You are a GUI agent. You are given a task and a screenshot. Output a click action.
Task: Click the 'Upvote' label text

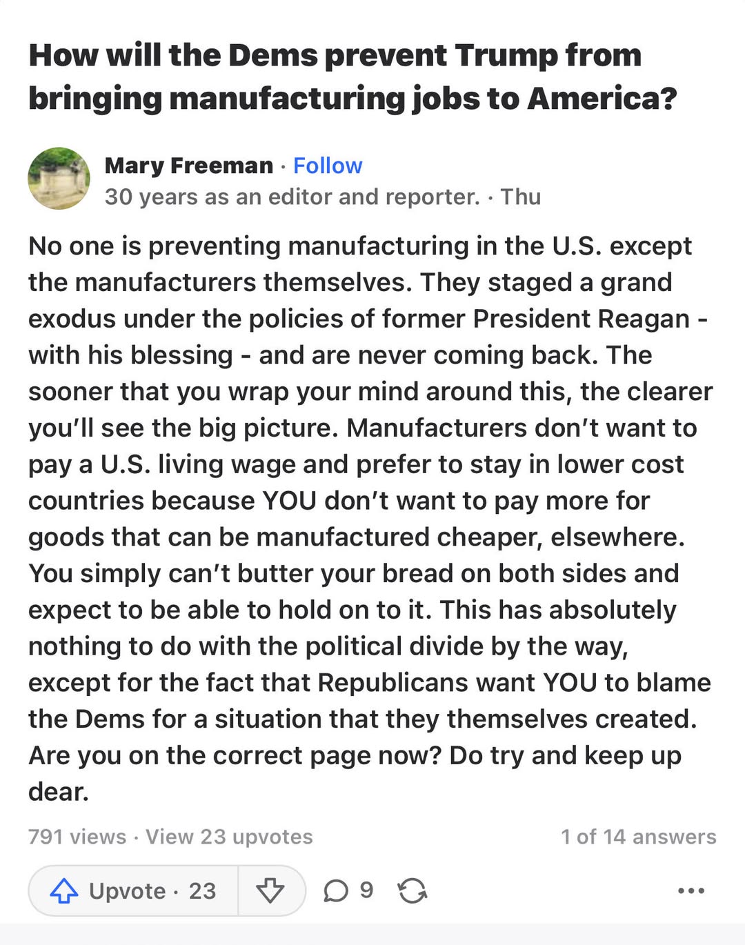127,891
